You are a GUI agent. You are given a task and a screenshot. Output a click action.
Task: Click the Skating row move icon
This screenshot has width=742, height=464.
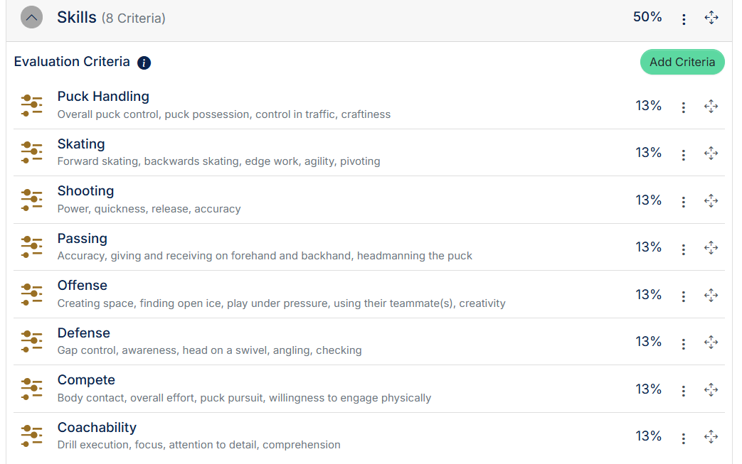tap(711, 153)
